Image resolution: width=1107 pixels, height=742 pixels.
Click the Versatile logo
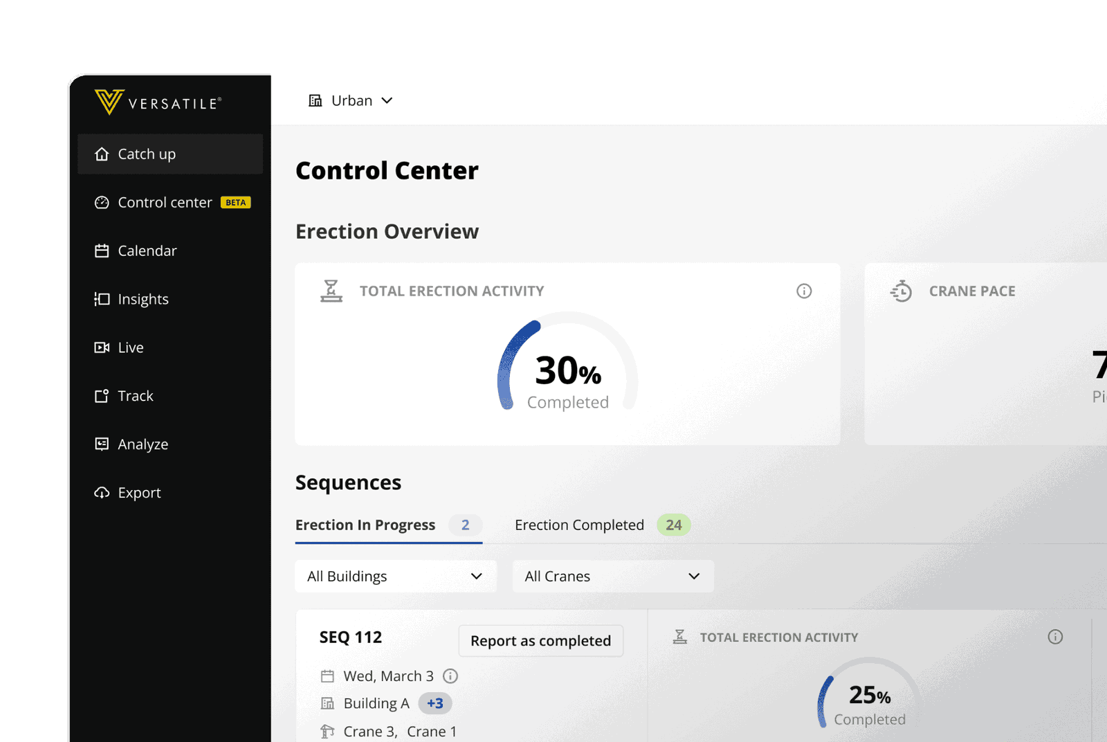coord(158,102)
